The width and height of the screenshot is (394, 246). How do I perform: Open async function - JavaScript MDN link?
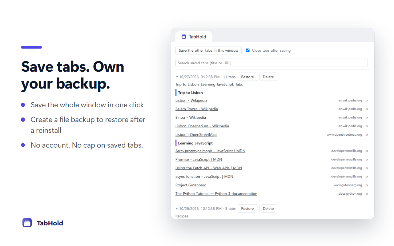(x=204, y=177)
